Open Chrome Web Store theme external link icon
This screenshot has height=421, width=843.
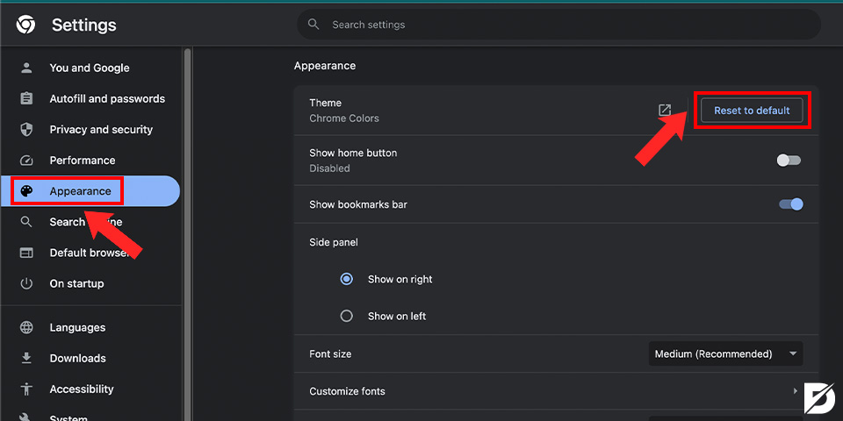[665, 111]
